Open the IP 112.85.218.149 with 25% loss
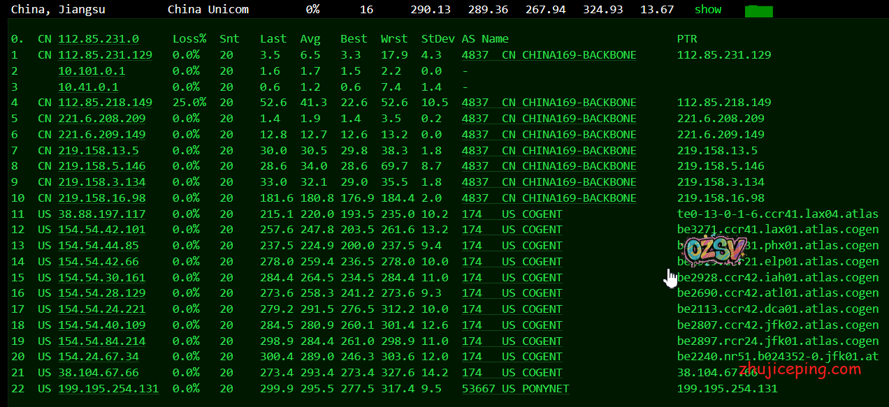 [x=105, y=103]
